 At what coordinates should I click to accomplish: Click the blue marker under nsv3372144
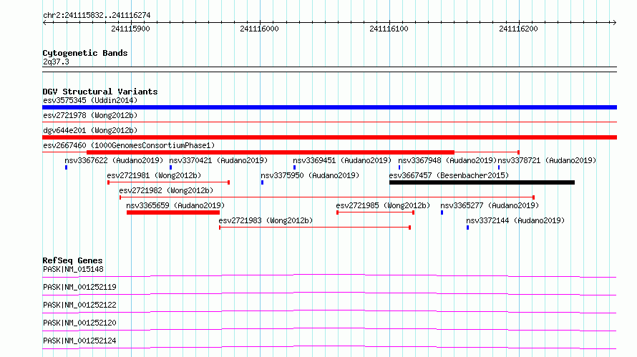(468, 228)
